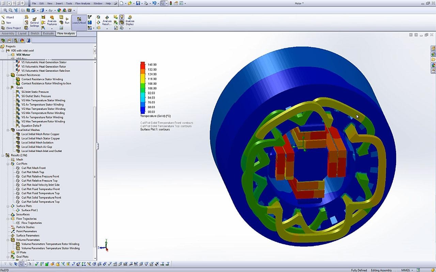Select Local Initial Mesh Air Gap
The image size is (436, 272).
(37, 147)
